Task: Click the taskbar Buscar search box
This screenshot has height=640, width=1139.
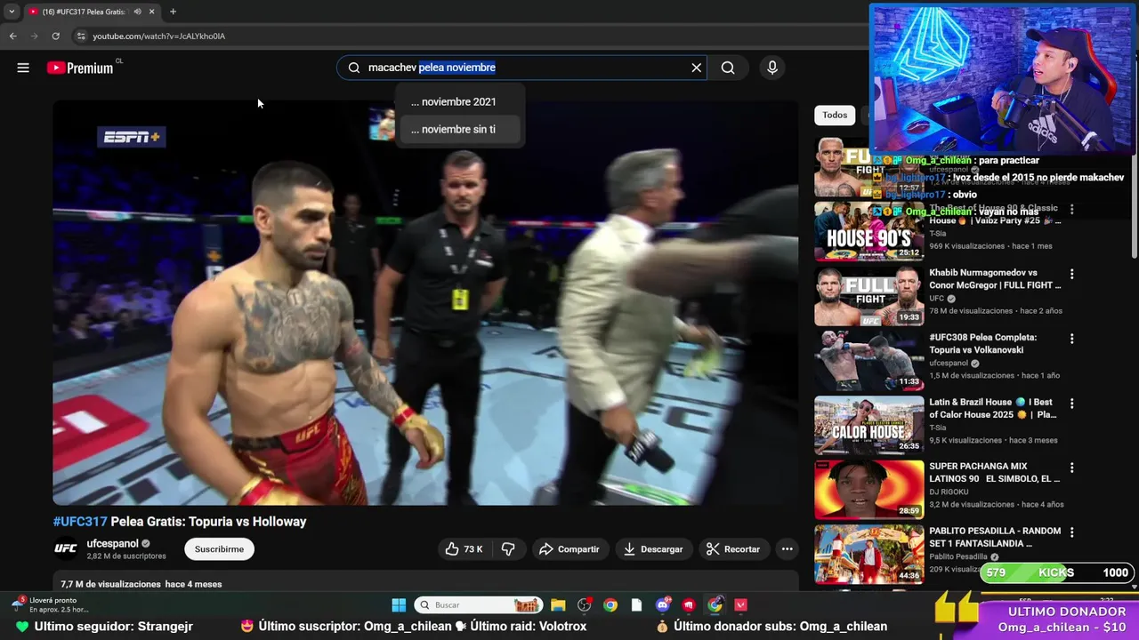Action: [x=479, y=605]
